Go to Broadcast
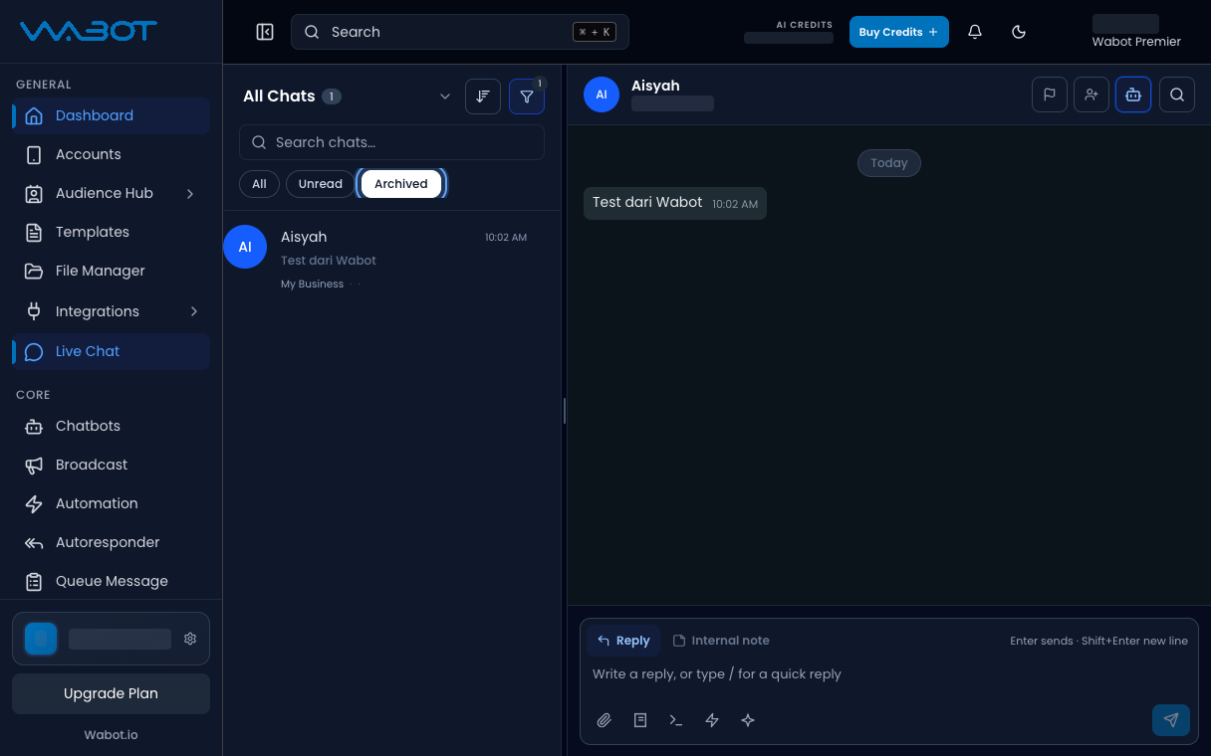The height and width of the screenshot is (756, 1211). [111, 465]
